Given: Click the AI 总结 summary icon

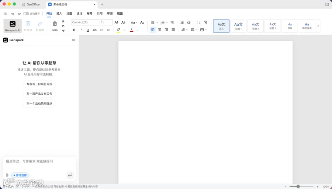Looking at the screenshot, I should [28, 24].
